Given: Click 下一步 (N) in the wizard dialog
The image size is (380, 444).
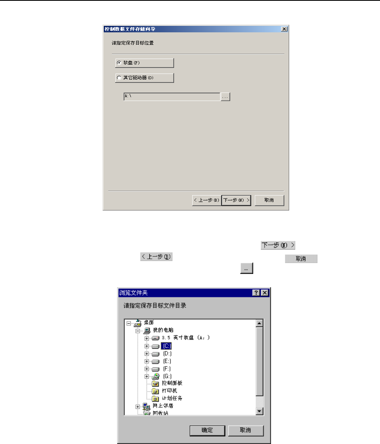Looking at the screenshot, I should pyautogui.click(x=236, y=200).
